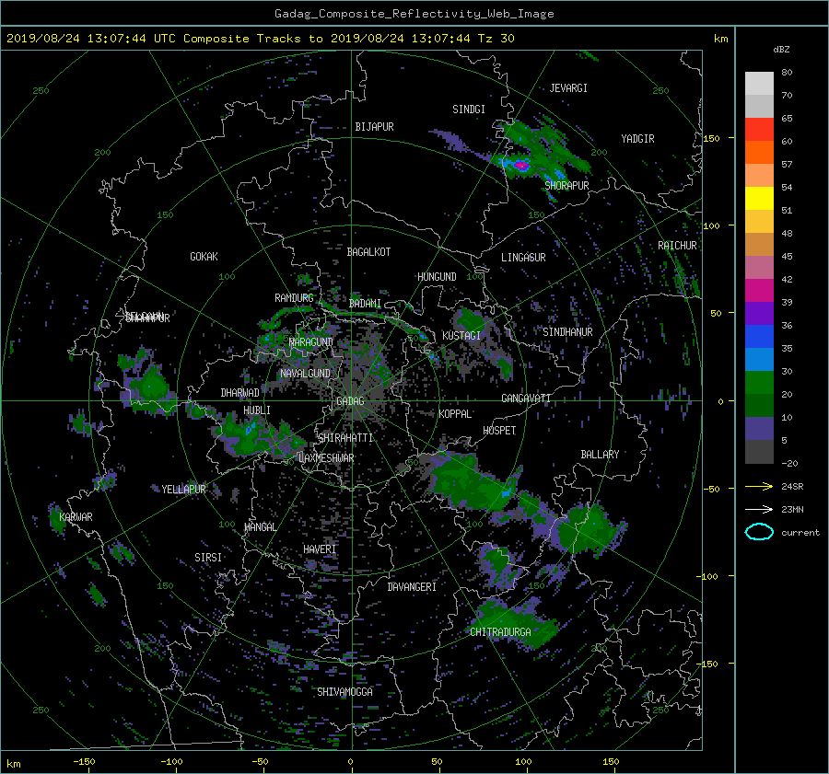Select the red 60-65 dBZ color swatch
This screenshot has height=774, width=829.
tap(759, 130)
